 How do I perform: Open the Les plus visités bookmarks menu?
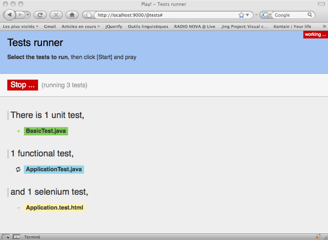[20, 27]
